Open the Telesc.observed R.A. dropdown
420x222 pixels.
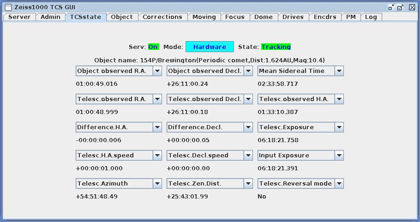click(119, 99)
